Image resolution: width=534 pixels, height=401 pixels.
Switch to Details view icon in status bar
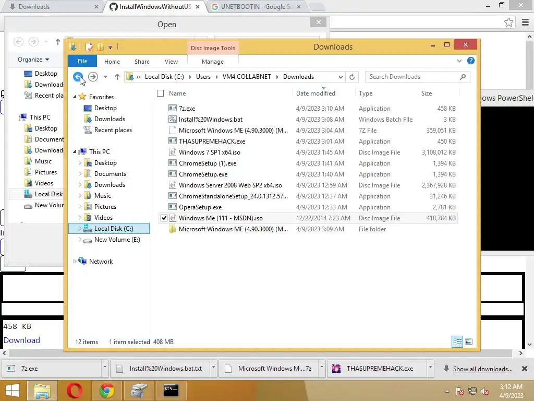coord(457,341)
